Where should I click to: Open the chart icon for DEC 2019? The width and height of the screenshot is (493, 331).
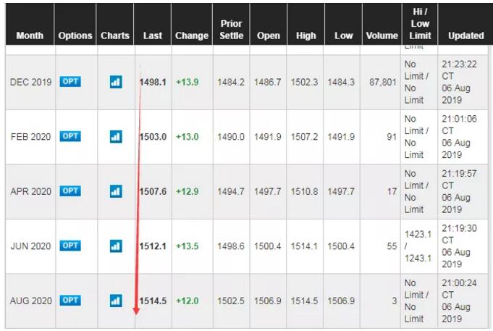(x=116, y=82)
